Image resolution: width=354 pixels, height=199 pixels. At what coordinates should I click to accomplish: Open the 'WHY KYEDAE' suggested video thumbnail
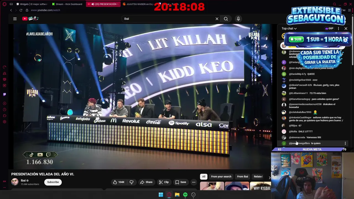260,186
